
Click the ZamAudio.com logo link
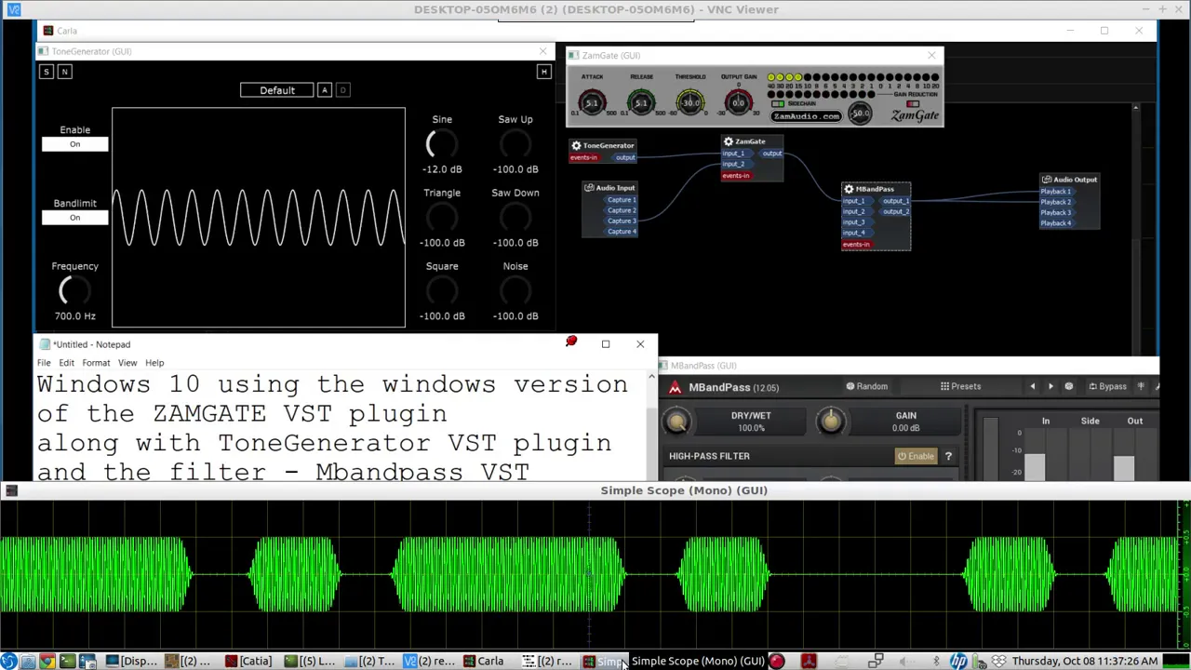point(807,115)
